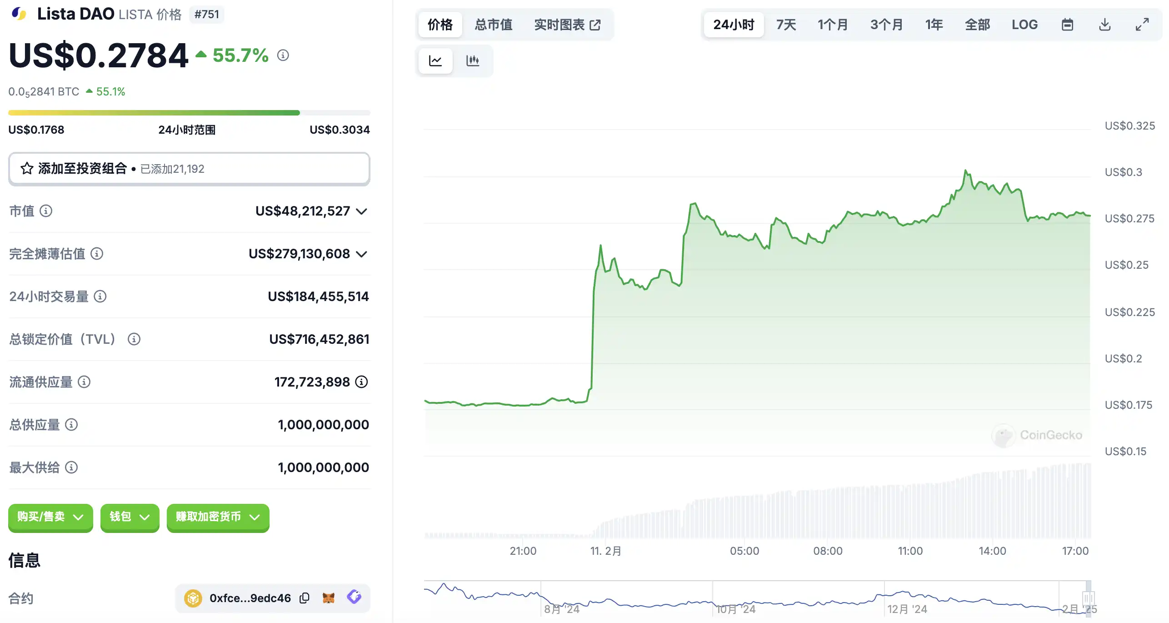Download the chart data

1104,25
